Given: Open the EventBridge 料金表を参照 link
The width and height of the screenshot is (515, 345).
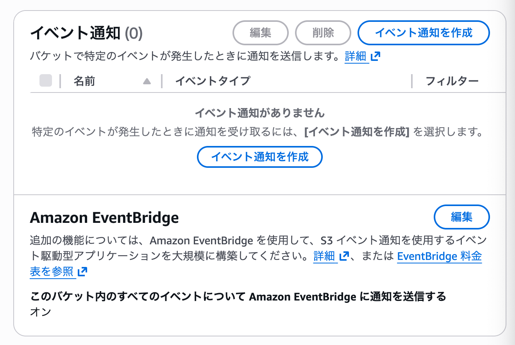Looking at the screenshot, I should tap(439, 256).
